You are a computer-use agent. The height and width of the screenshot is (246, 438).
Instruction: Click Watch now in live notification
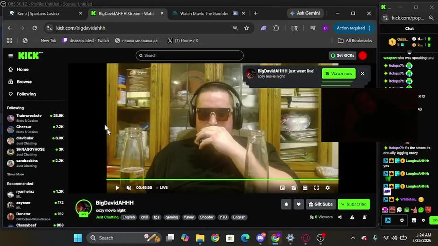pos(339,73)
